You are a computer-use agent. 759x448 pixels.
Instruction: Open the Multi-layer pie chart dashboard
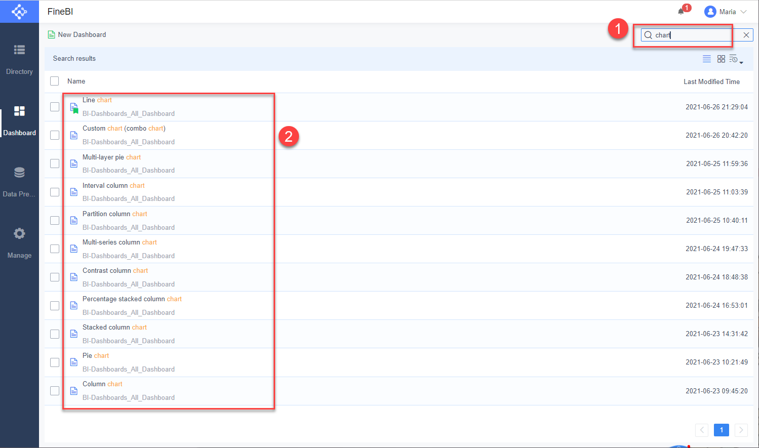pyautogui.click(x=111, y=157)
